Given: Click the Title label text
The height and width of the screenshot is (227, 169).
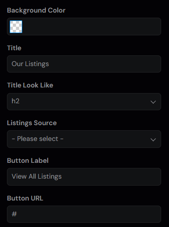Looking at the screenshot, I should click(x=14, y=48).
